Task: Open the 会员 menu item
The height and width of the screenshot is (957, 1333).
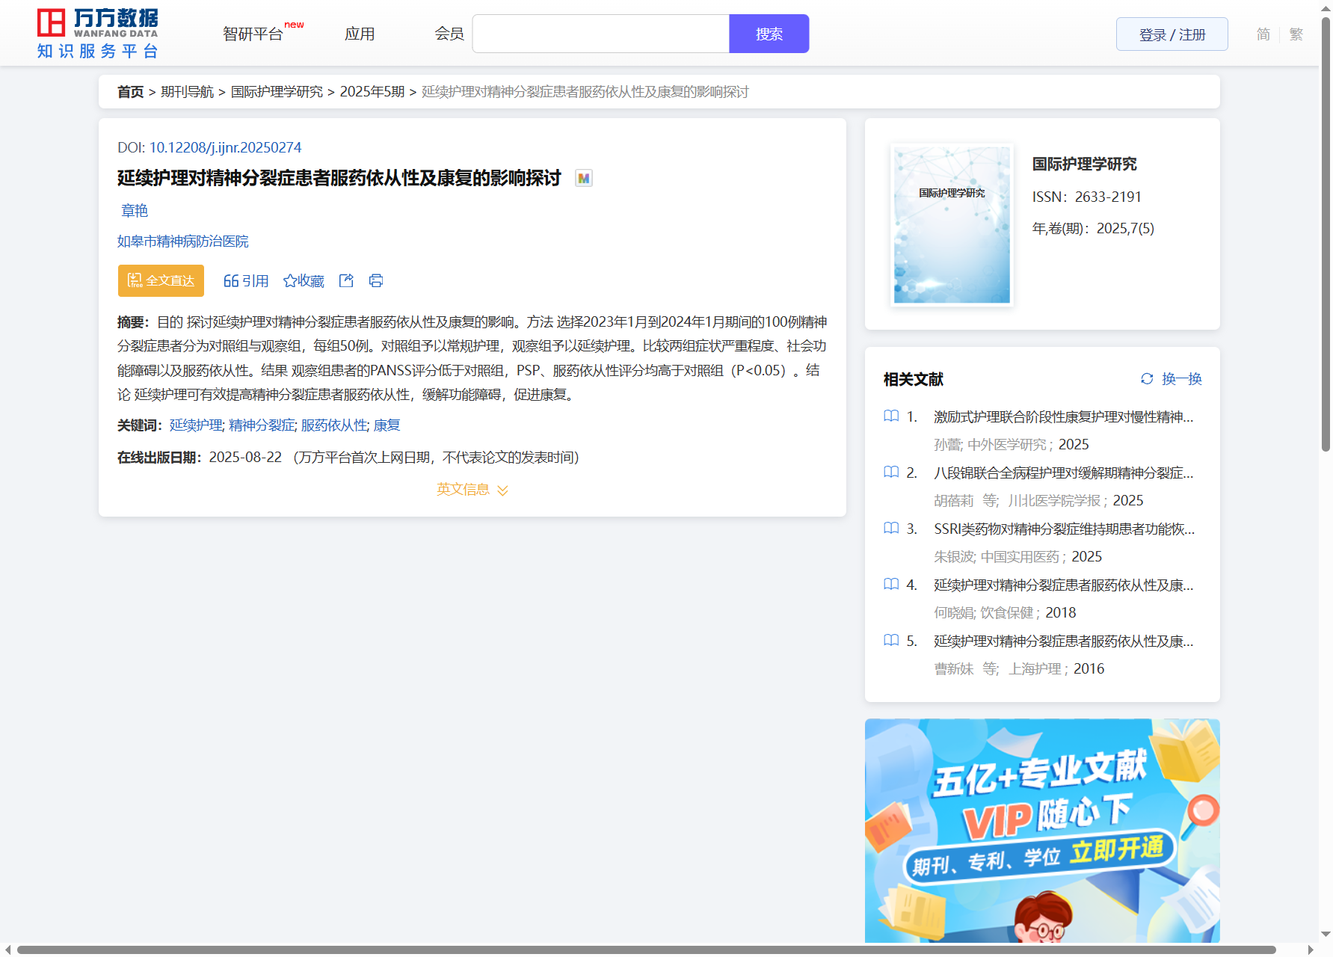Action: [x=449, y=34]
